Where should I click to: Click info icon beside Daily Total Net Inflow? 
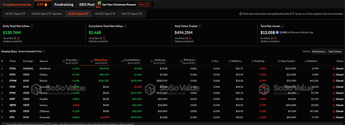tap(32, 26)
